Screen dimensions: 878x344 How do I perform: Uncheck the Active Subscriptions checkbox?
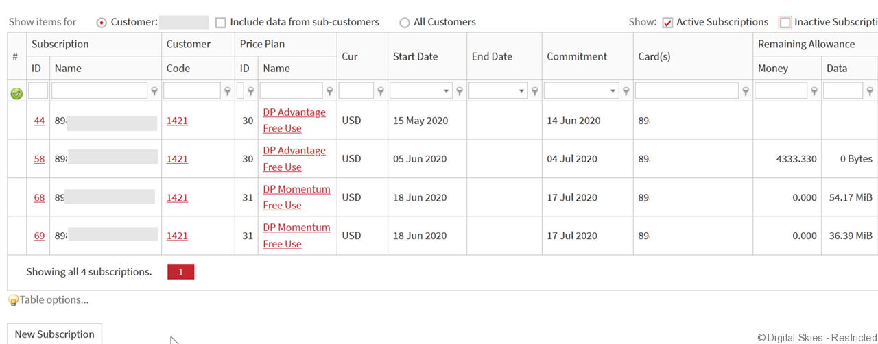click(668, 23)
